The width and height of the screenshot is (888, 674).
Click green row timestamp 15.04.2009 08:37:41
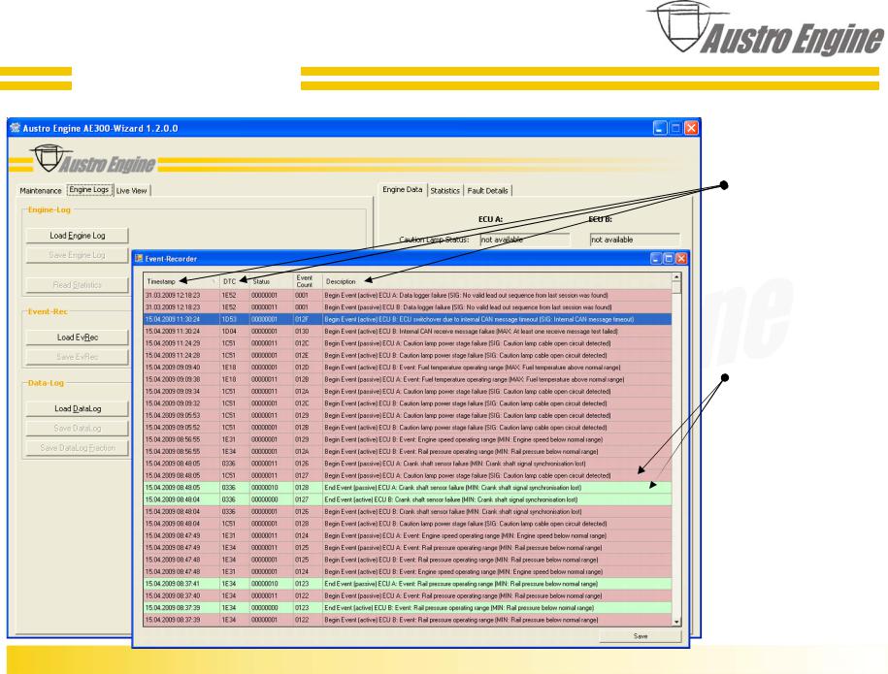click(172, 584)
